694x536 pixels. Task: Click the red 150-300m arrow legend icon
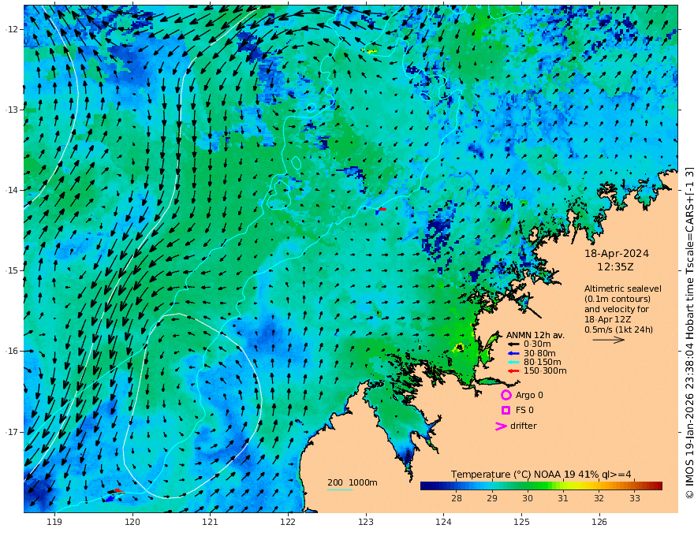click(x=513, y=371)
